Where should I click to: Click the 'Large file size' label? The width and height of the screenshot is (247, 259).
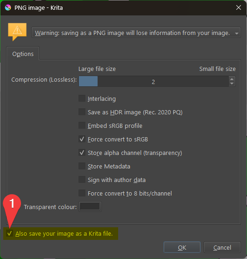(97, 69)
